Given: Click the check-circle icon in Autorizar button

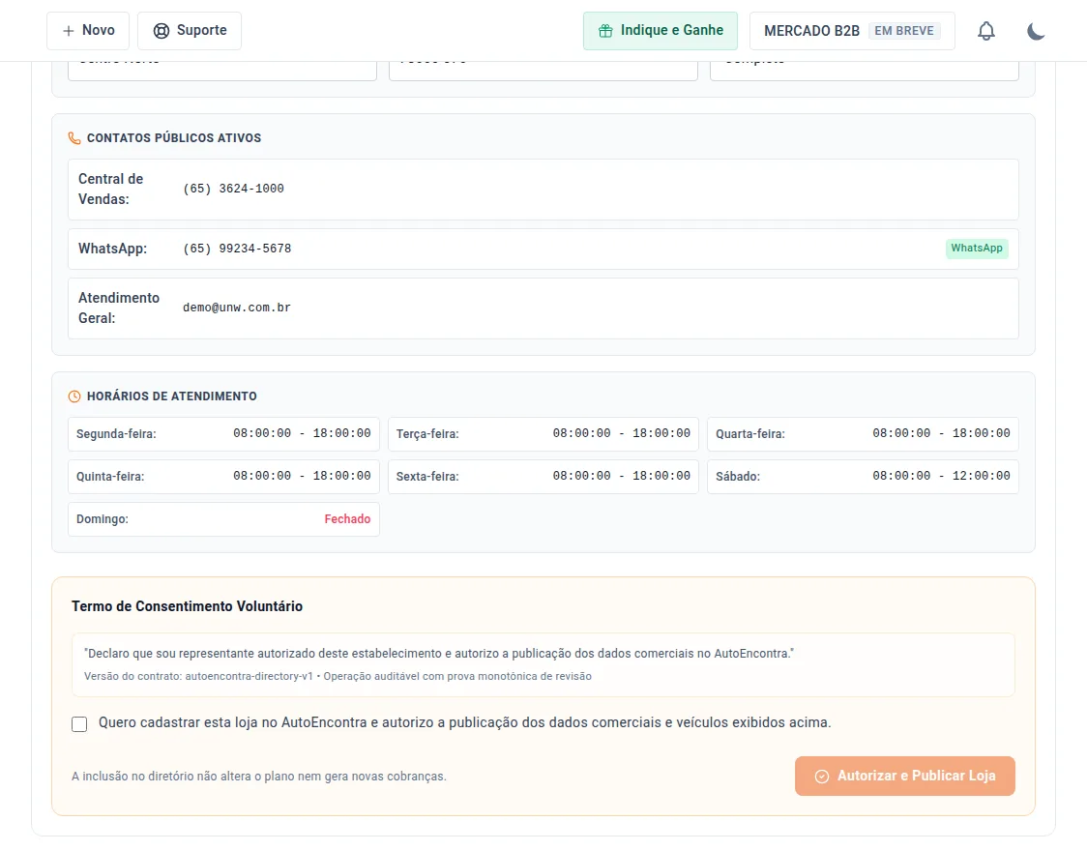Looking at the screenshot, I should tap(821, 777).
